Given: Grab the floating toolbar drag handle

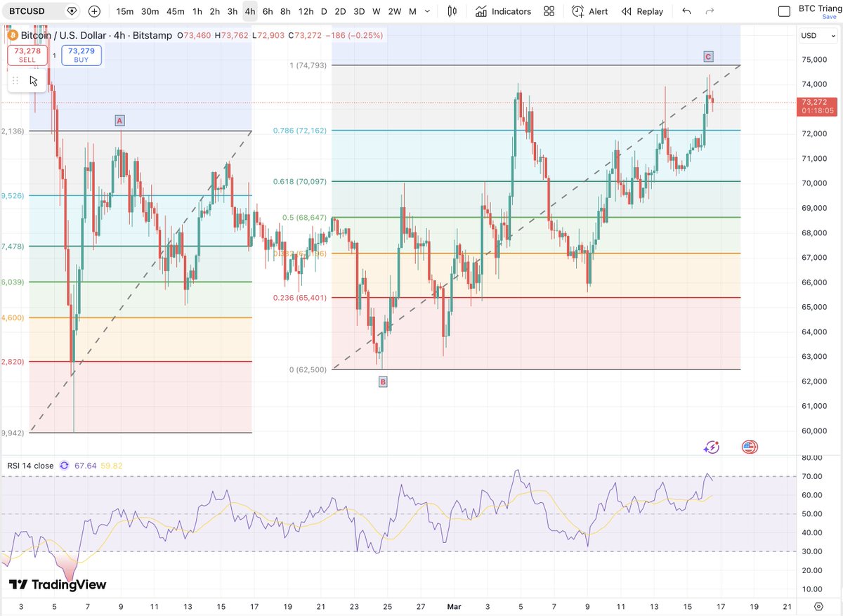Looking at the screenshot, I should (15, 81).
